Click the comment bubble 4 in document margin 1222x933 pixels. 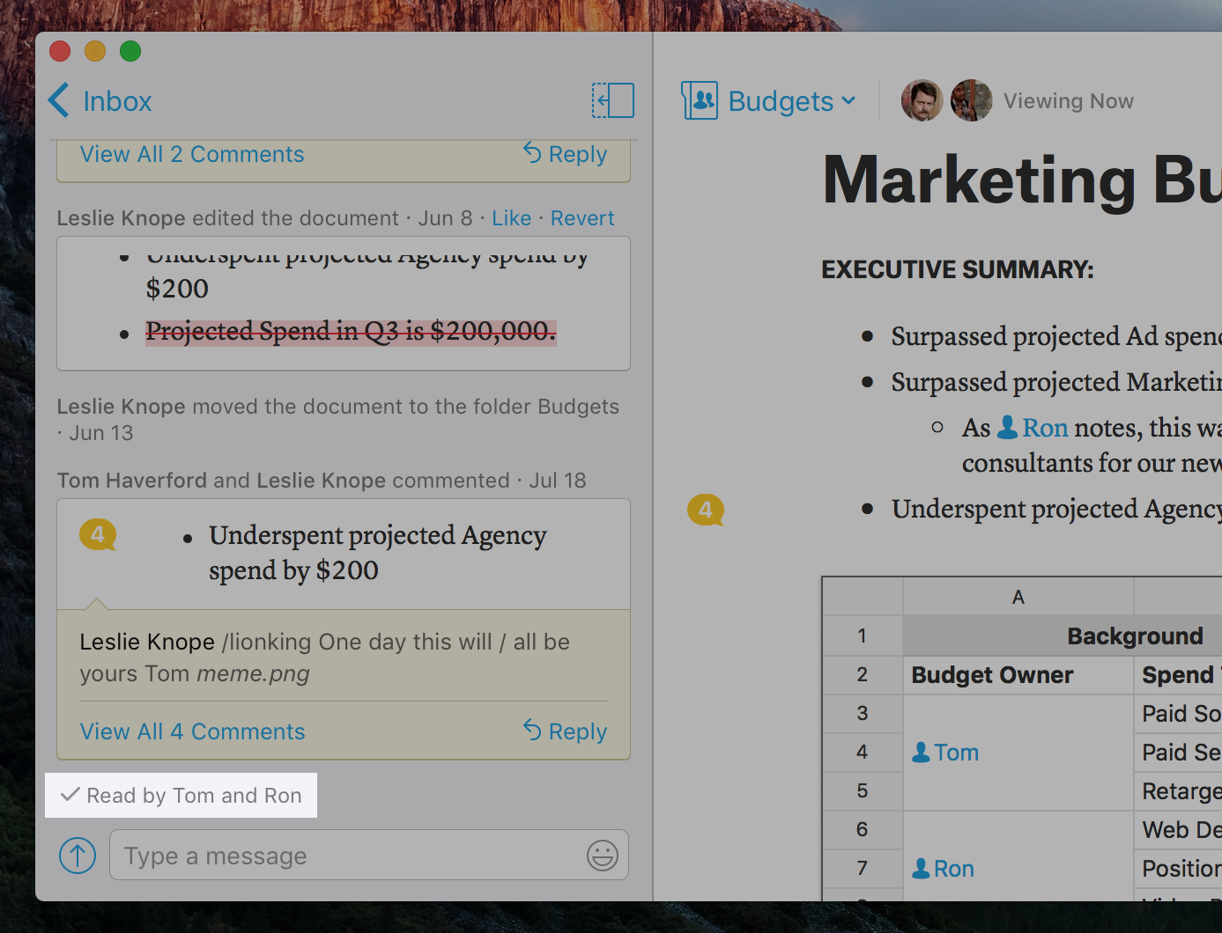click(x=706, y=510)
